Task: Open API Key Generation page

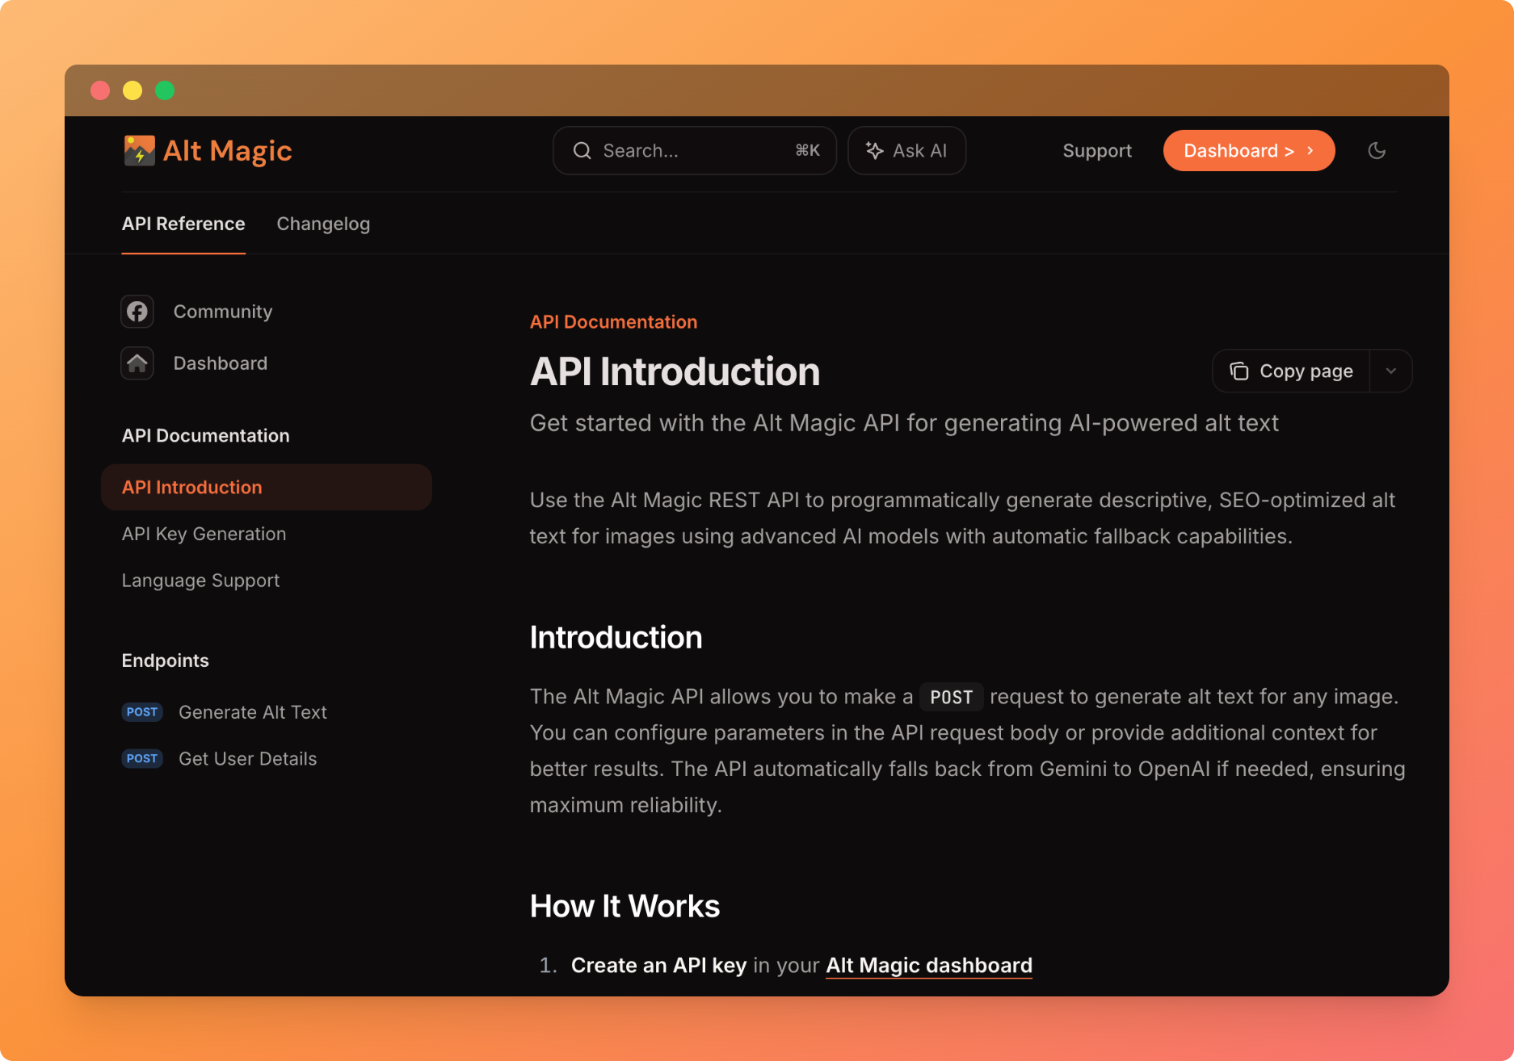Action: [x=204, y=534]
